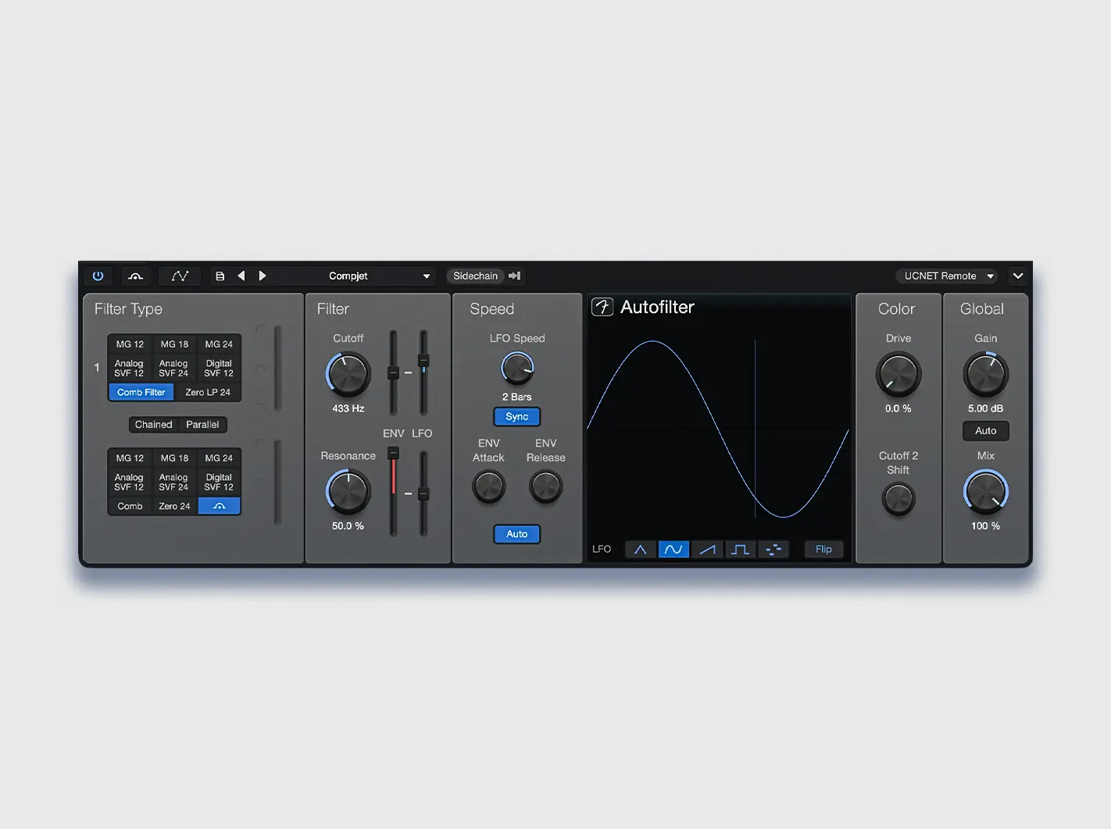This screenshot has width=1111, height=829.
Task: Click the sidechain input arrow icon
Action: [514, 276]
